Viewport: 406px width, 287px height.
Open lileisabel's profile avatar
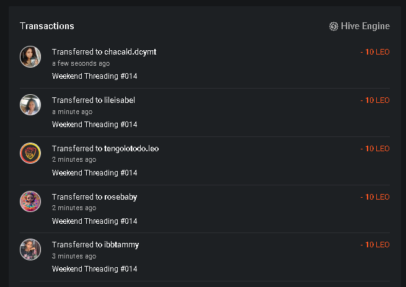point(30,105)
